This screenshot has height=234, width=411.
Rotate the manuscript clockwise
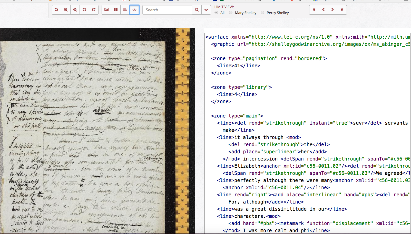pyautogui.click(x=94, y=10)
